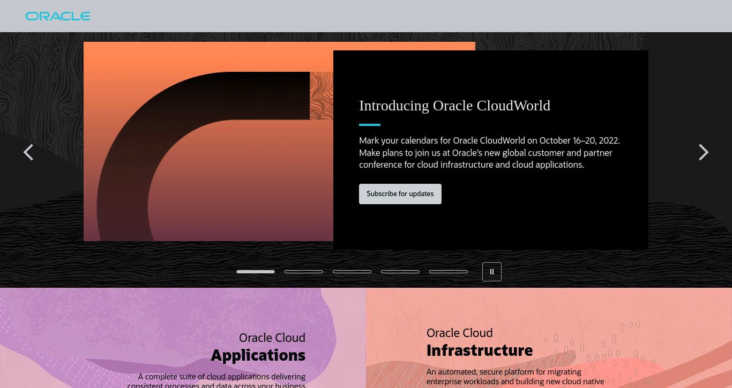This screenshot has height=388, width=732.
Task: Click the Oracle logo in the header
Action: [58, 16]
